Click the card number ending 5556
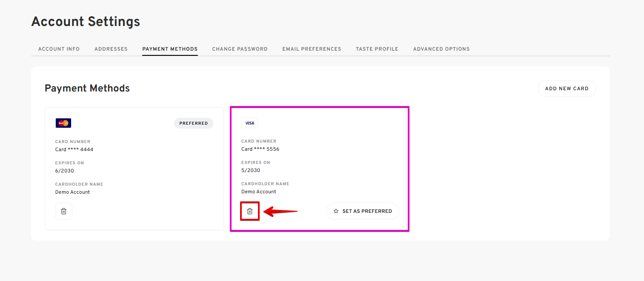Image resolution: width=644 pixels, height=281 pixels. click(x=260, y=149)
